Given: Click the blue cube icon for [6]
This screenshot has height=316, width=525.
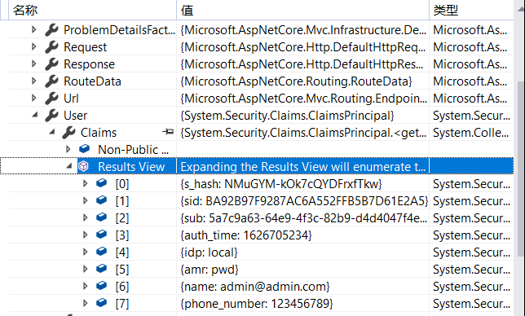Looking at the screenshot, I should click(101, 285).
